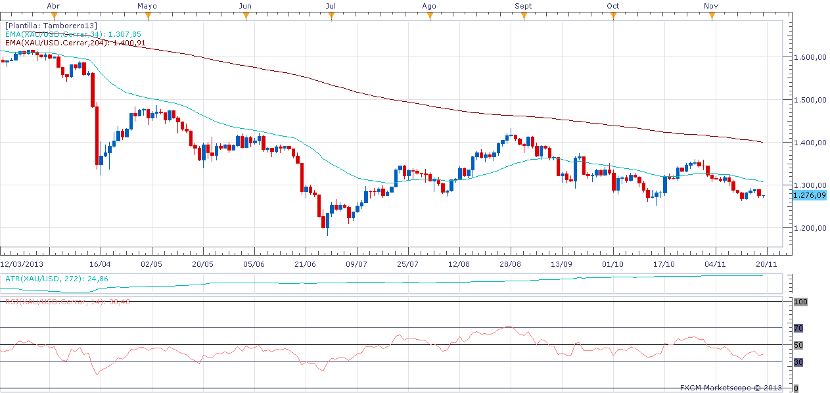Click the 01/10 date axis label
Viewport: 830px width, 393px height.
(x=612, y=264)
